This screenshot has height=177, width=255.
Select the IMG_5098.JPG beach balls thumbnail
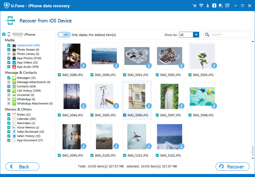(x=202, y=96)
